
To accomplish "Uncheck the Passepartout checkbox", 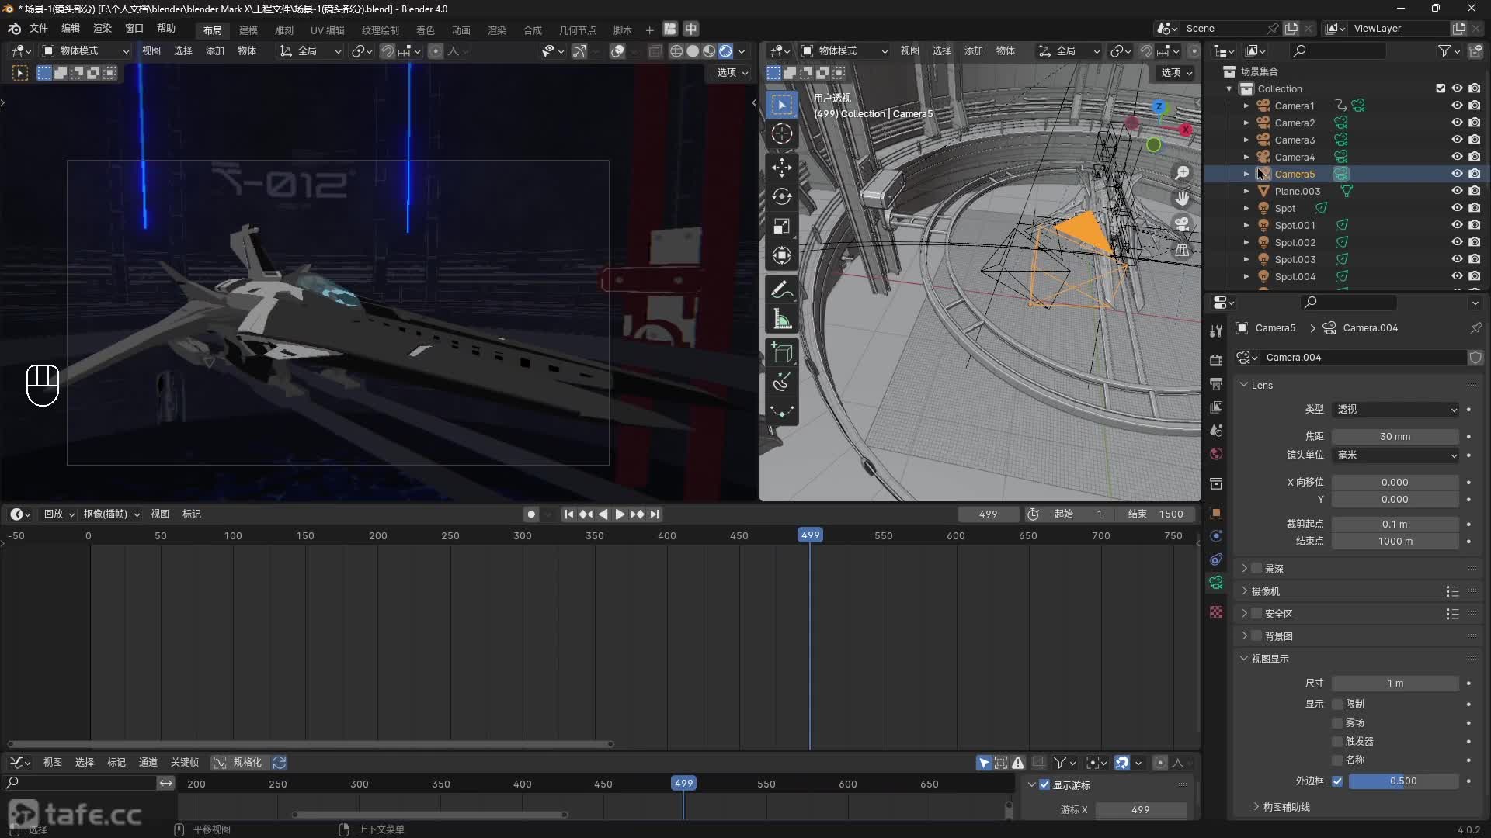I will click(1337, 781).
